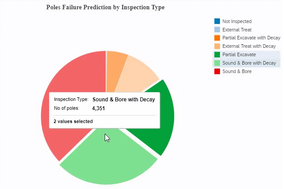Click the Partial Excavate with Decay orange swatch
The image size is (284, 189).
tap(217, 38)
